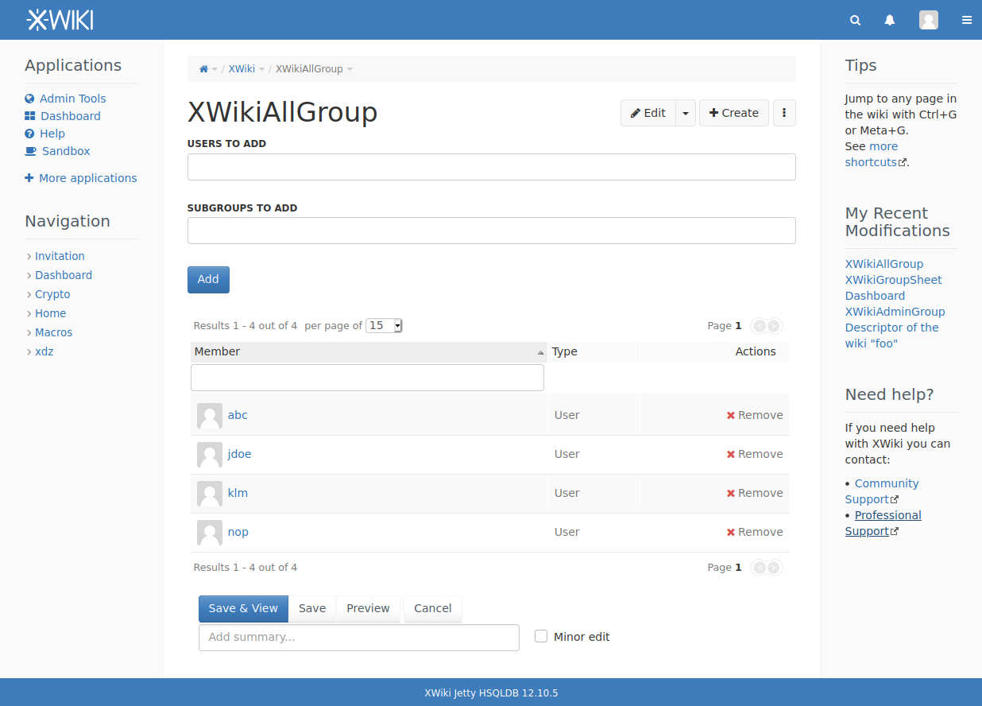This screenshot has height=706, width=982.
Task: Remove member nop from the group
Action: pos(755,532)
